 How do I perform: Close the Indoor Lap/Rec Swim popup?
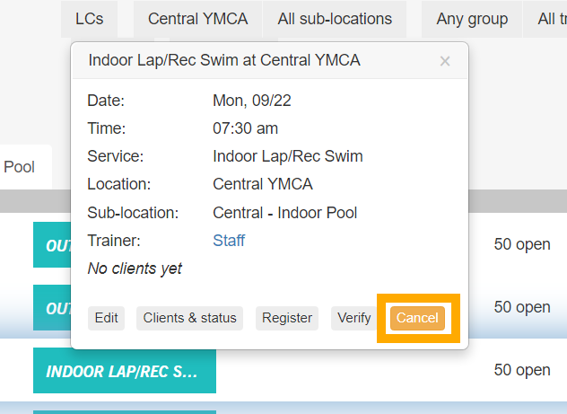[445, 61]
